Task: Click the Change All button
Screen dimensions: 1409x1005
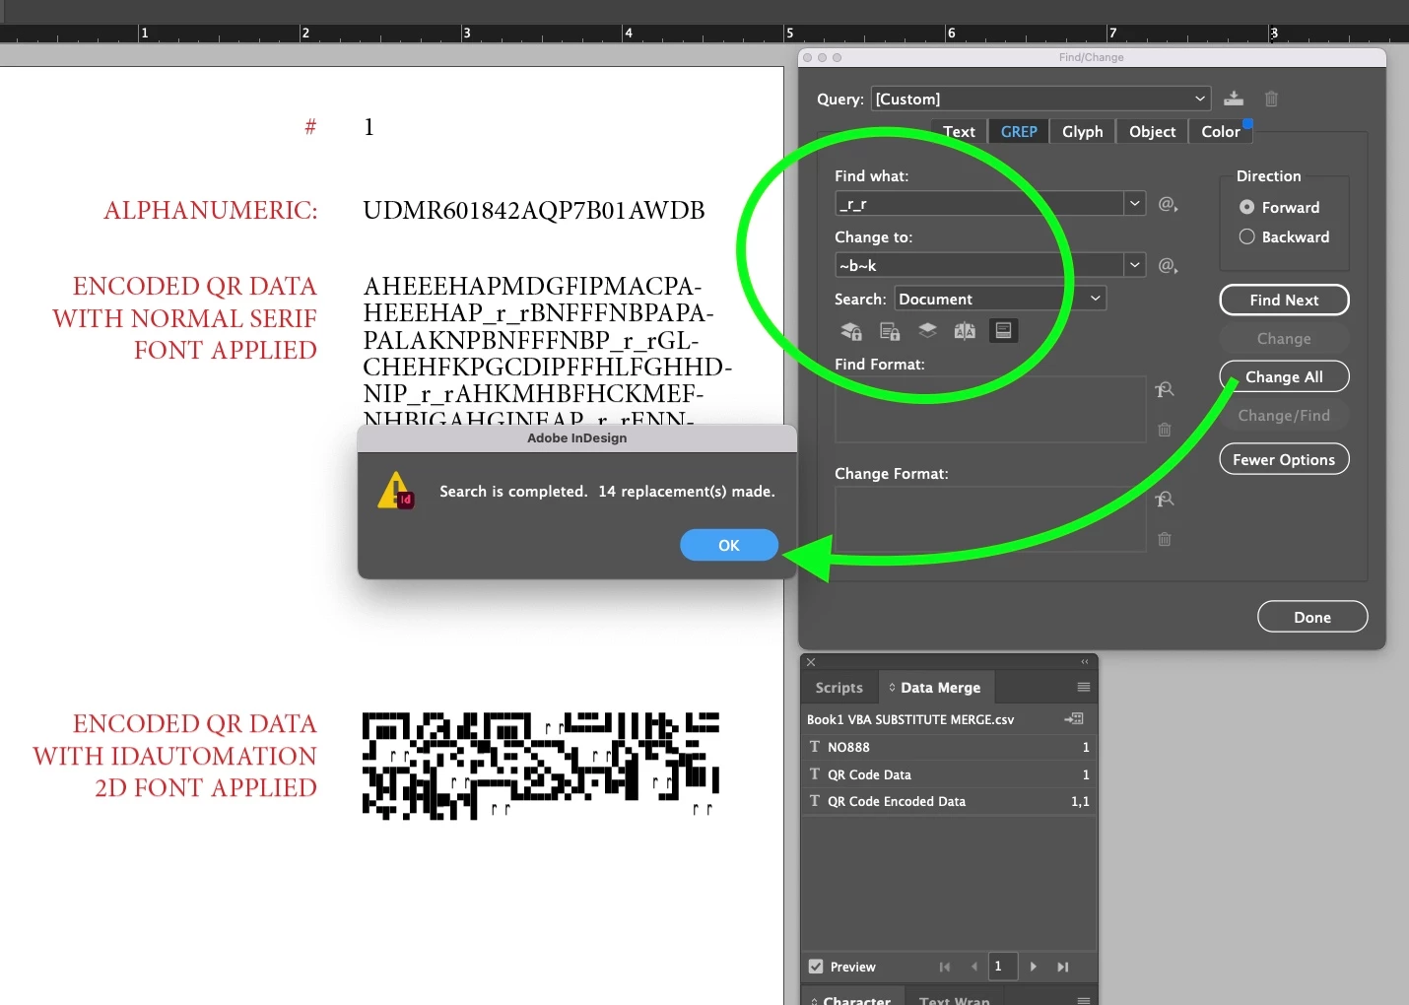Action: tap(1284, 376)
